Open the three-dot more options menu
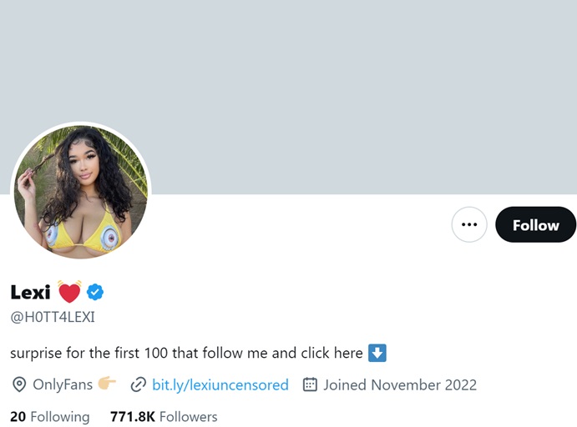The height and width of the screenshot is (427, 577). click(469, 224)
